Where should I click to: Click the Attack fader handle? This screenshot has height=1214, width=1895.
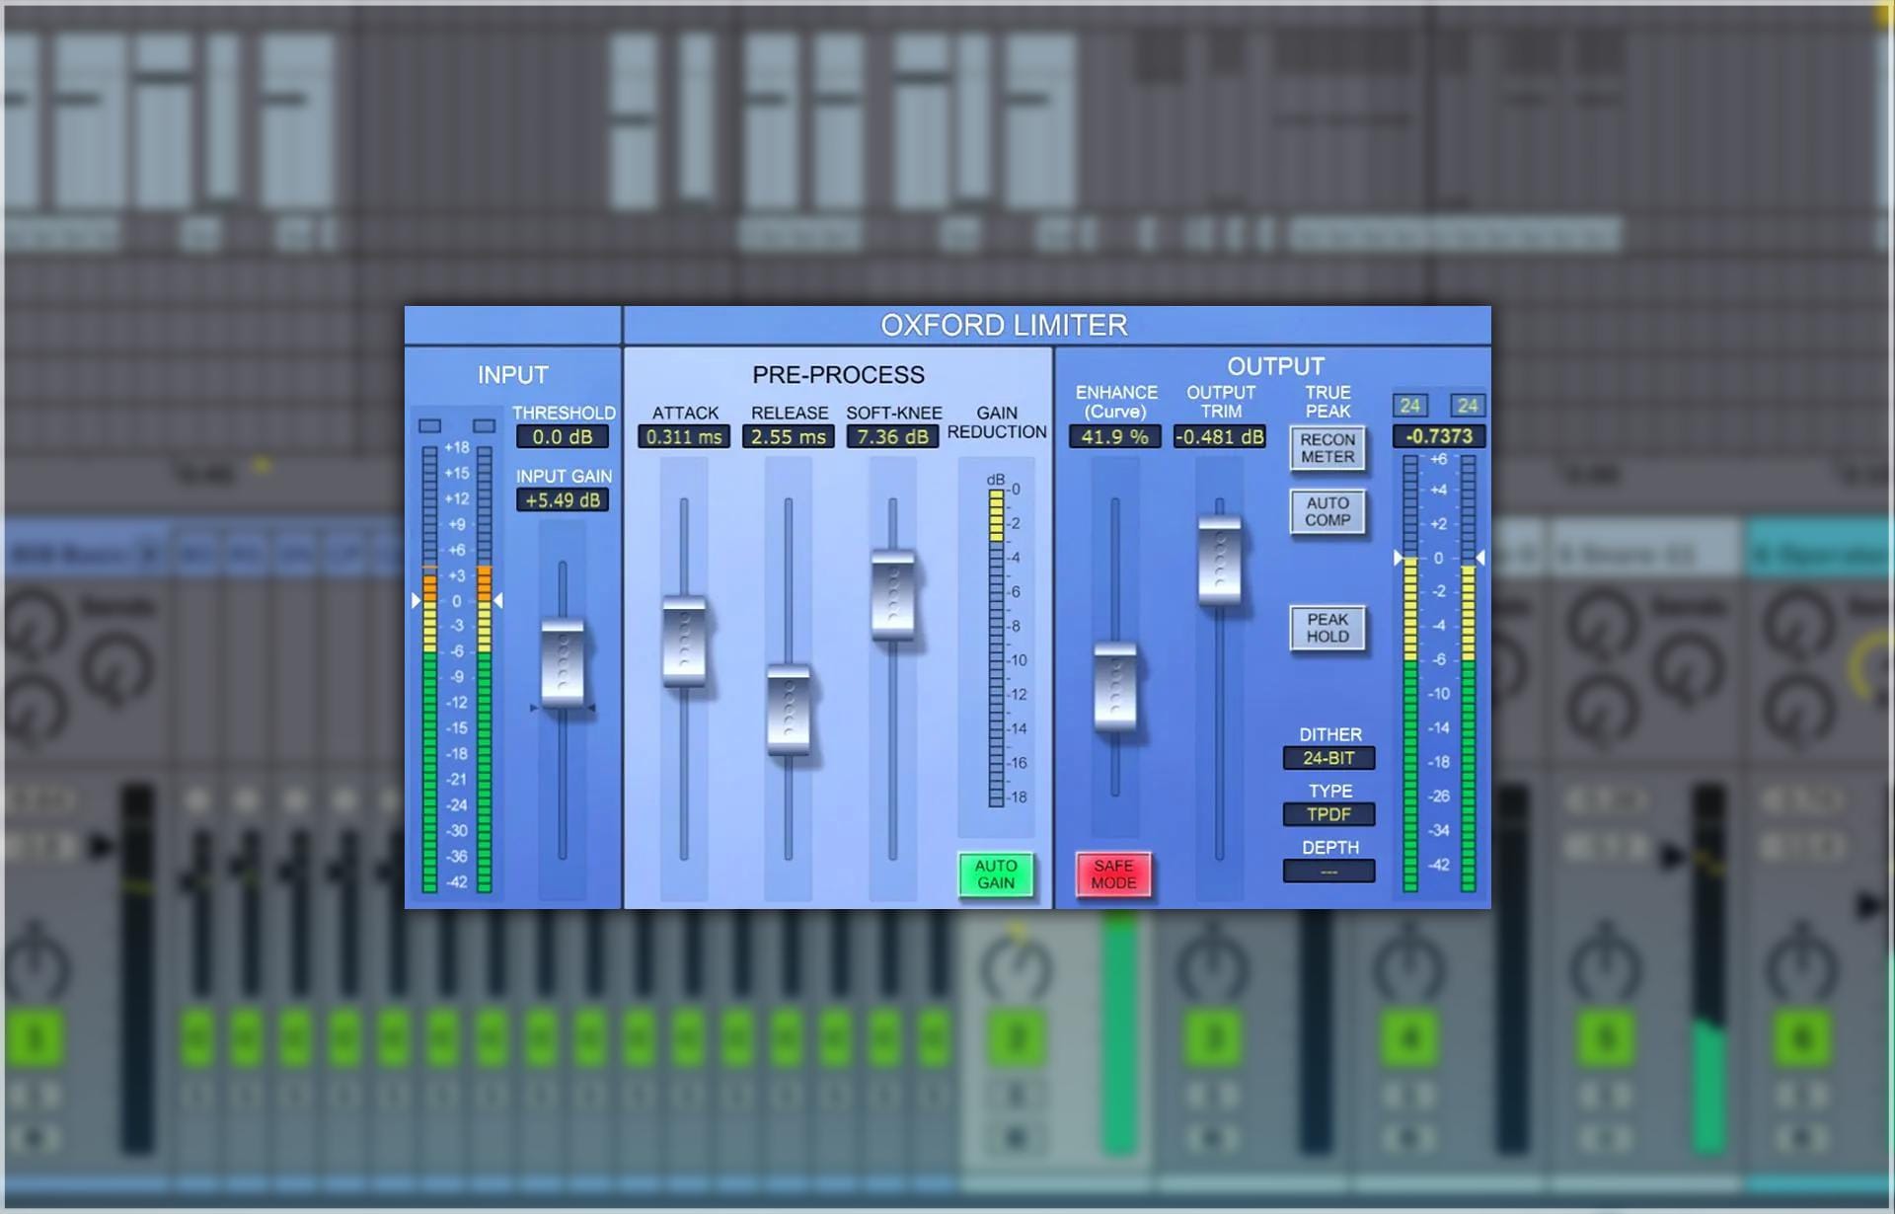(684, 640)
